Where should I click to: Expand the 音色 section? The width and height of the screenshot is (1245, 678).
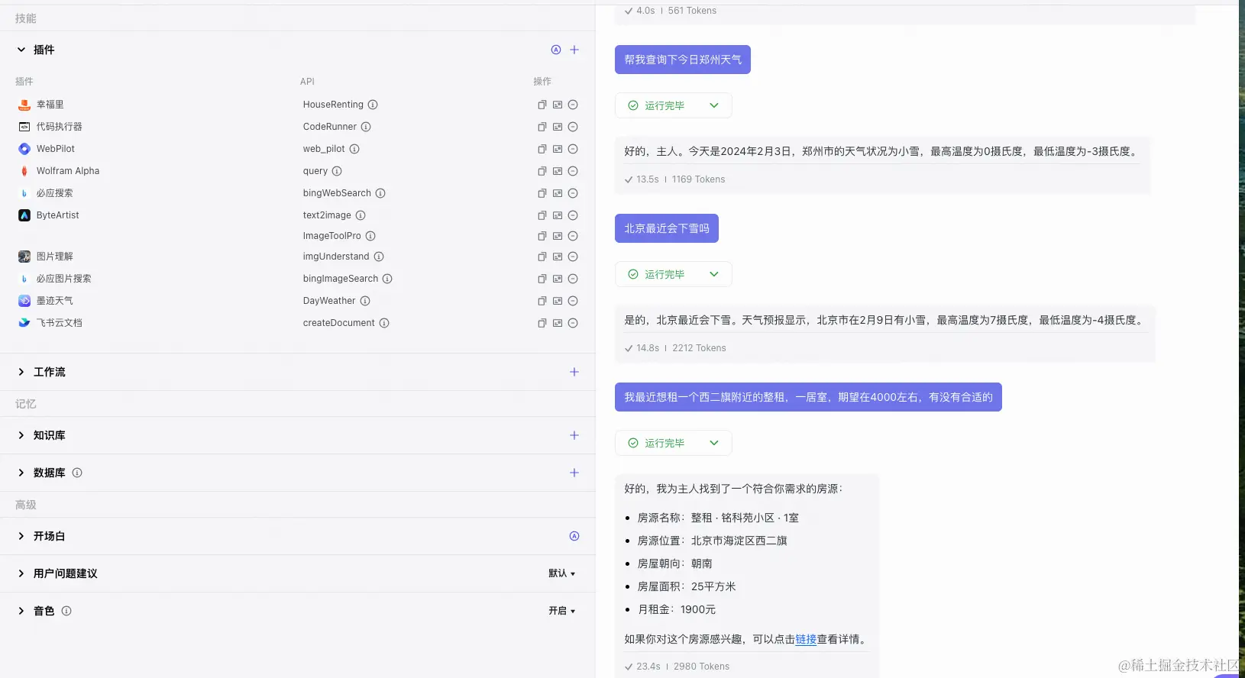(21, 611)
